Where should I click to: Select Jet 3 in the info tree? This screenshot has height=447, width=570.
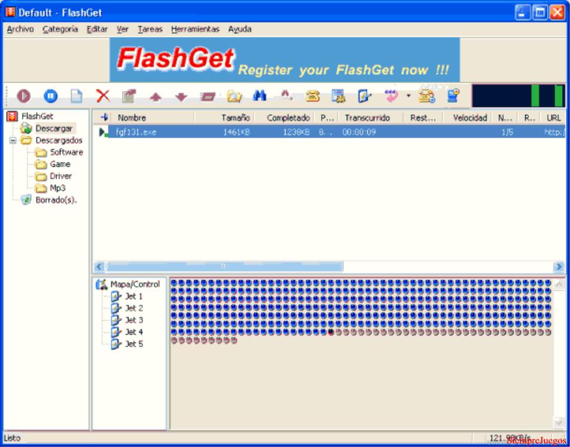point(134,320)
